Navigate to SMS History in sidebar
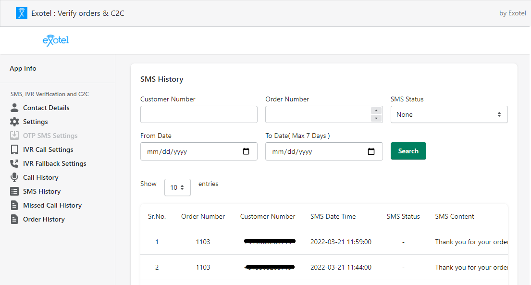 pos(42,191)
